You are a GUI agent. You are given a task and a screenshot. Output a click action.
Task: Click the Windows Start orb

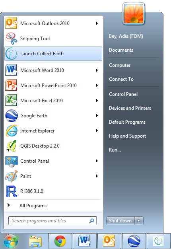11,241
